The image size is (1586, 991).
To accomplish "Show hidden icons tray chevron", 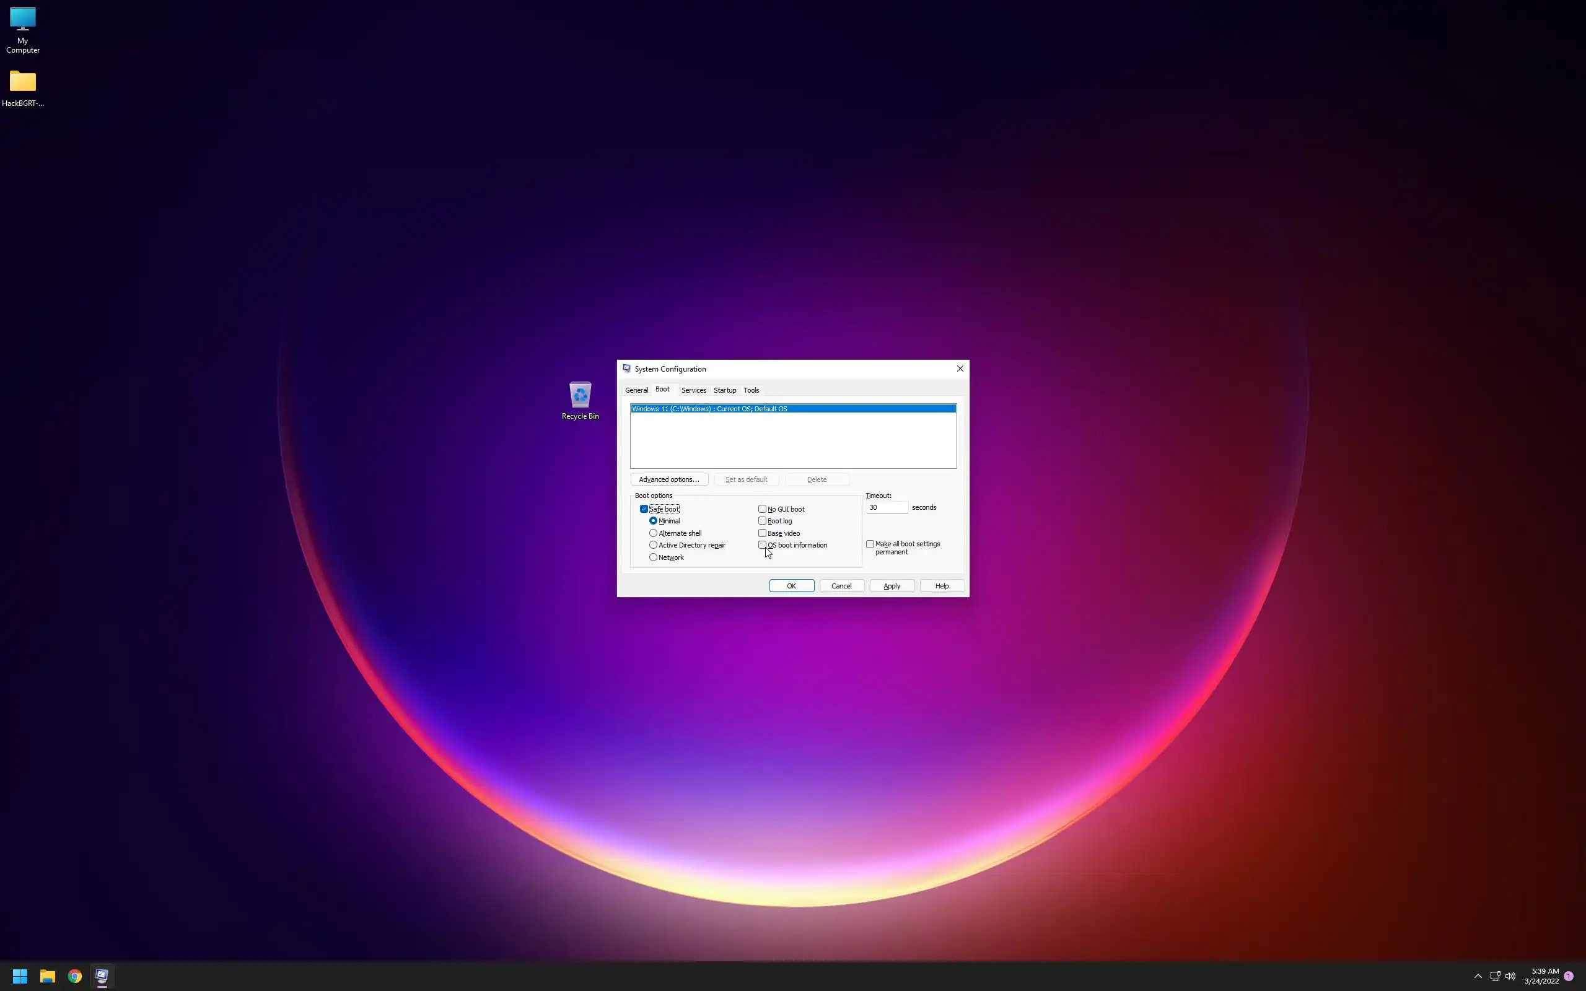I will [1478, 976].
